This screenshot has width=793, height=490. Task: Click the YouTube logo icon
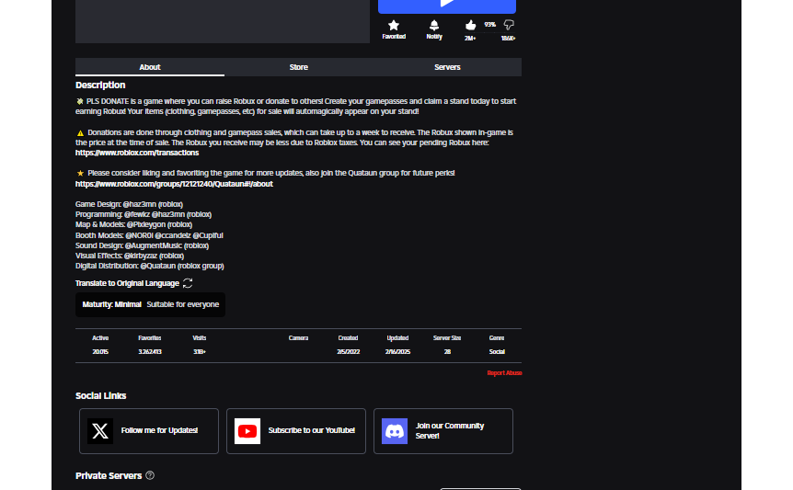tap(247, 431)
